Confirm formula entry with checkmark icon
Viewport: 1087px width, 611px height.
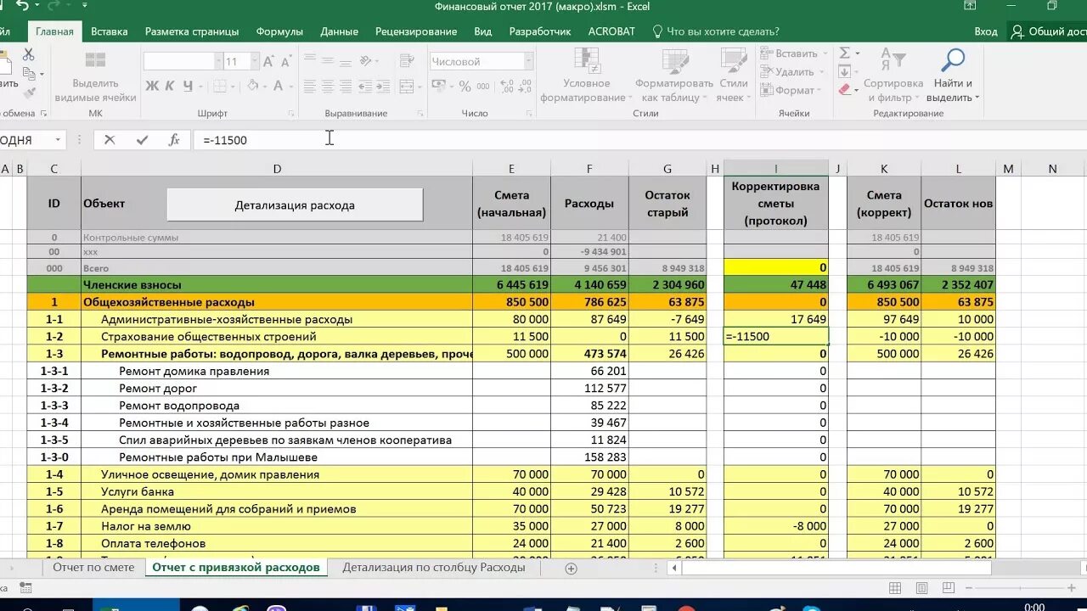[x=142, y=140]
